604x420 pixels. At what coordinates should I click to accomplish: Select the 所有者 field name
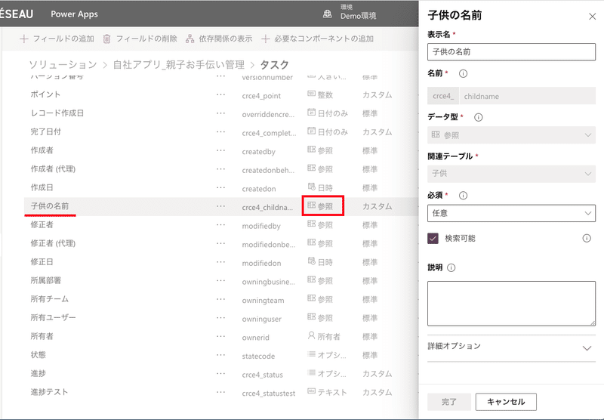pos(42,336)
